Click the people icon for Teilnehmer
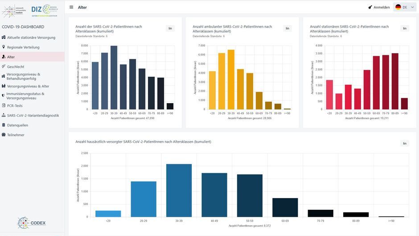This screenshot has height=236, width=419. (x=4, y=135)
